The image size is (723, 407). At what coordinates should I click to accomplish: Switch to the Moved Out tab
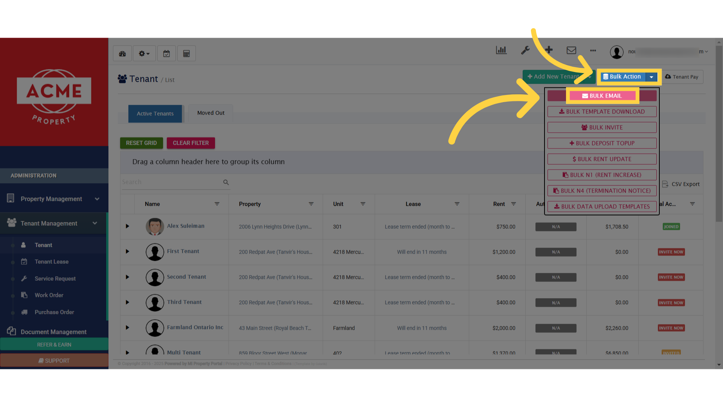[x=210, y=113]
